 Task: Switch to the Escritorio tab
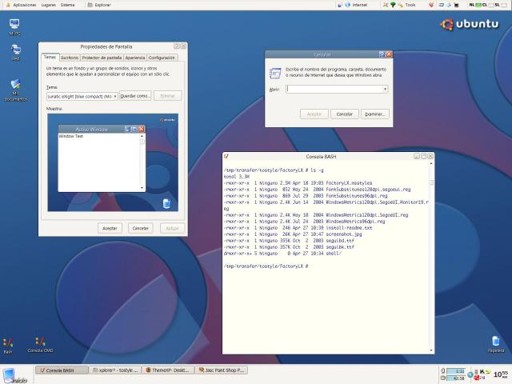[70, 58]
